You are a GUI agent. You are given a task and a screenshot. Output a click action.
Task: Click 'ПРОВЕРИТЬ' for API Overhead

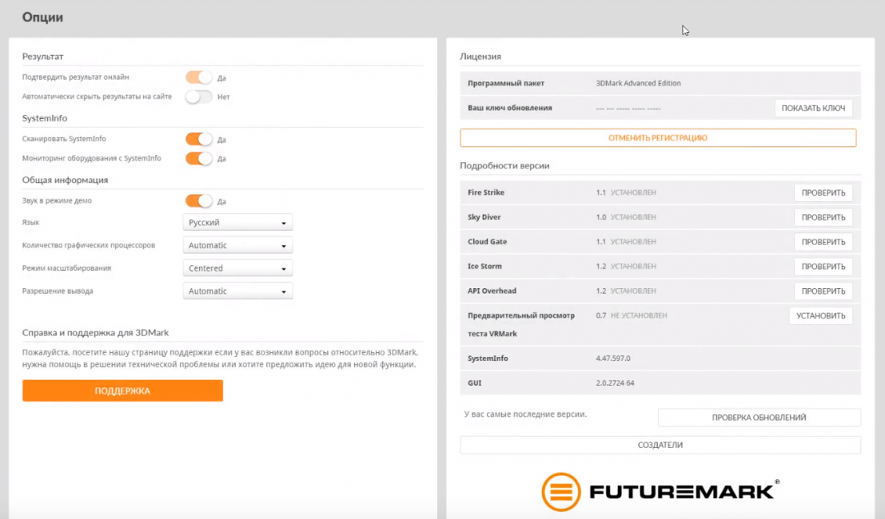(x=823, y=291)
